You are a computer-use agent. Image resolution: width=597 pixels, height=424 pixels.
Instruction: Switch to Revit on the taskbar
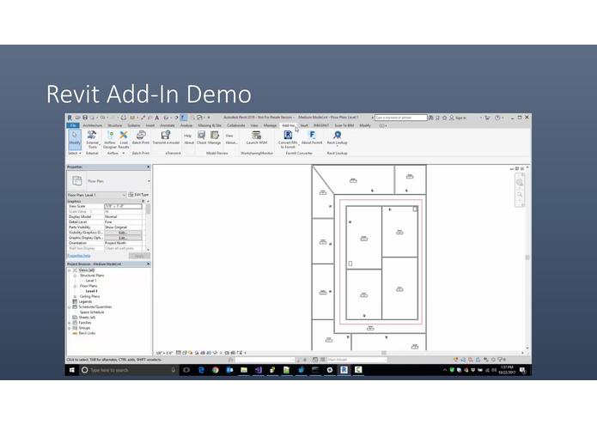pyautogui.click(x=344, y=370)
